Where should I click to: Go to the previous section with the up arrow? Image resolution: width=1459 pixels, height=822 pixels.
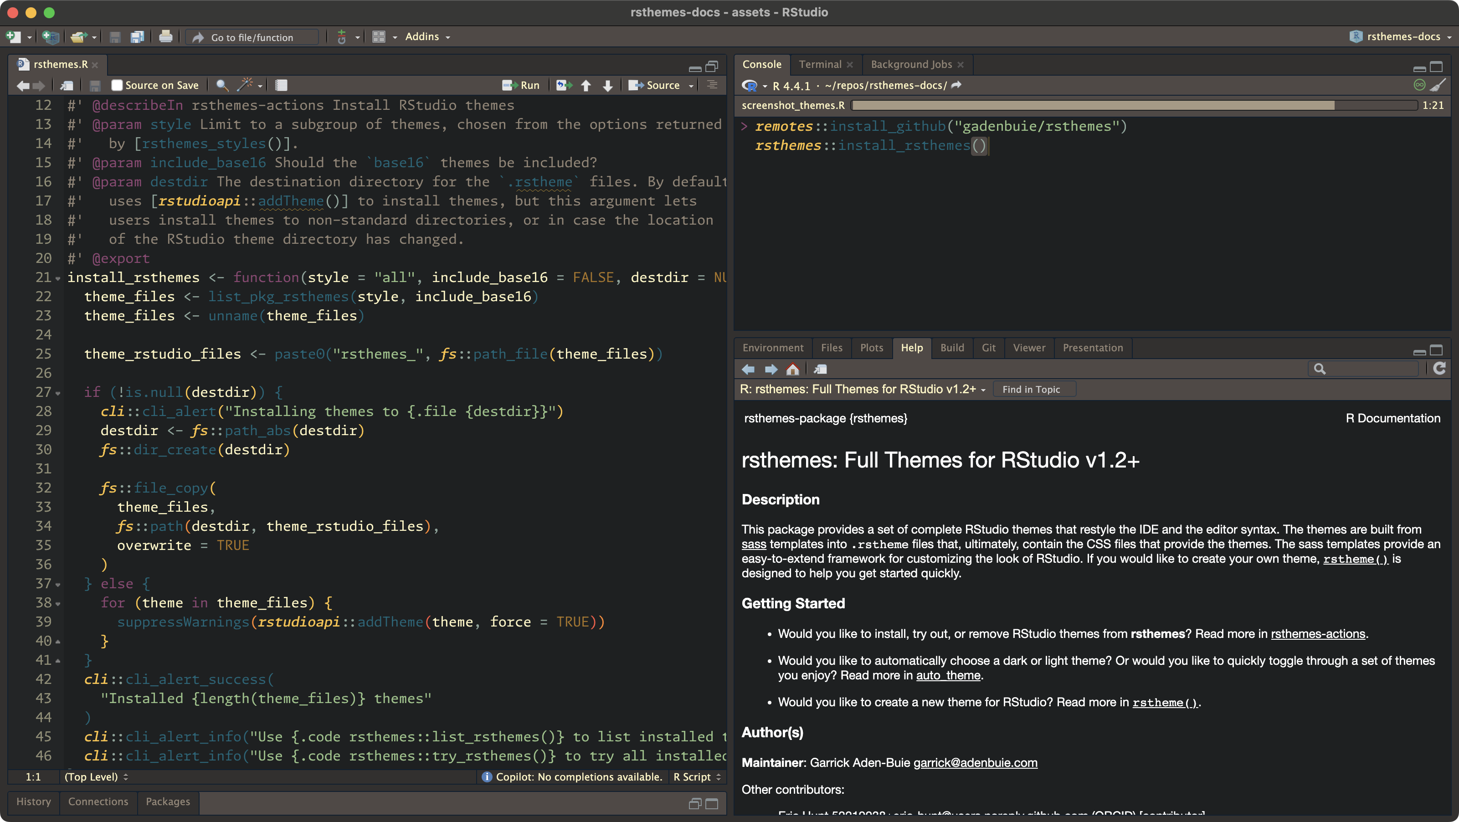(x=586, y=86)
